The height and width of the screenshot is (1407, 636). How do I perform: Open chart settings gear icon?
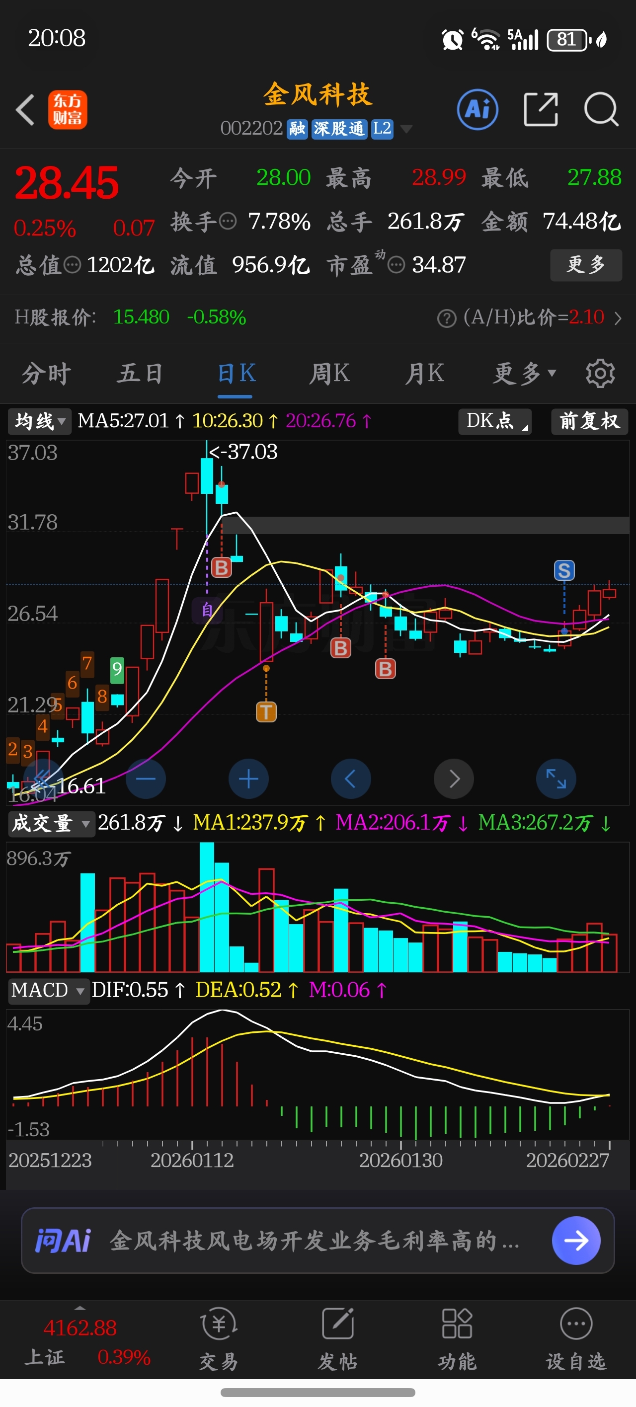tap(600, 374)
